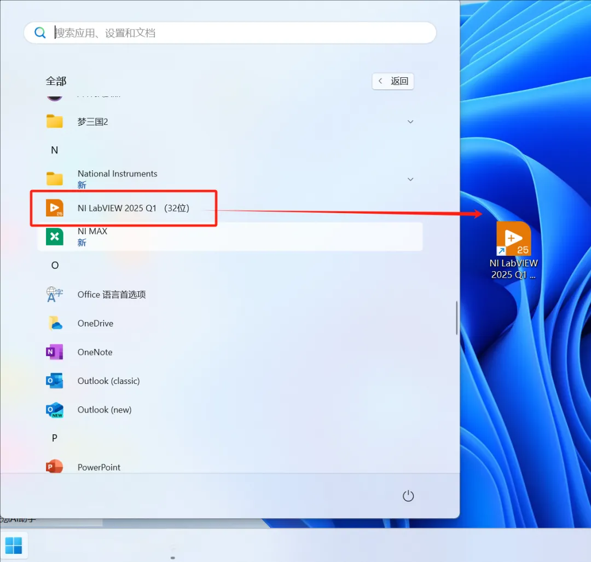The image size is (591, 562).
Task: Open the OneDrive cloud icon
Action: pos(55,323)
